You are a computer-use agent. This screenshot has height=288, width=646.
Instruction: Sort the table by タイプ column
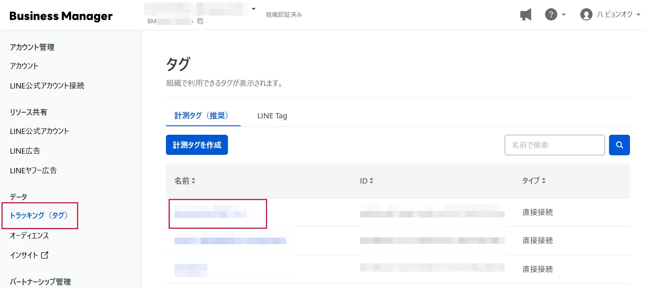[533, 181]
